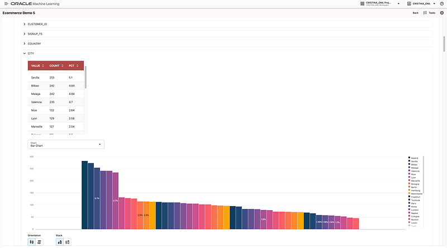Open the Chart type dropdown
Screen dimensions: 447x248
pyautogui.click(x=65, y=144)
